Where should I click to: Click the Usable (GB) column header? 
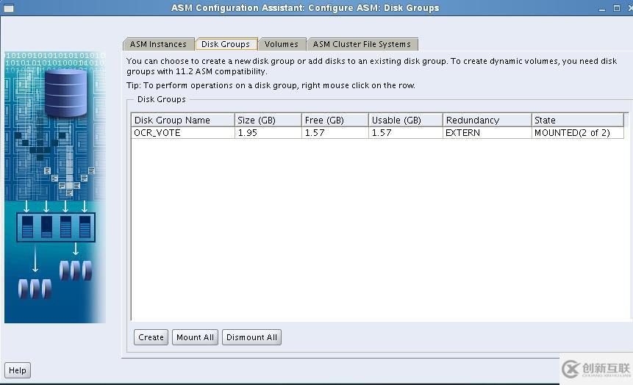[x=406, y=120]
